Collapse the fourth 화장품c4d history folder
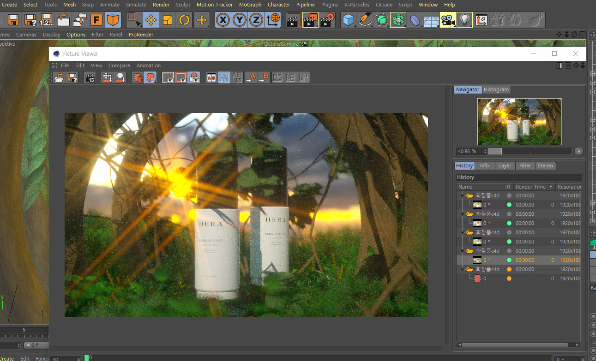The width and height of the screenshot is (596, 361). pyautogui.click(x=462, y=251)
